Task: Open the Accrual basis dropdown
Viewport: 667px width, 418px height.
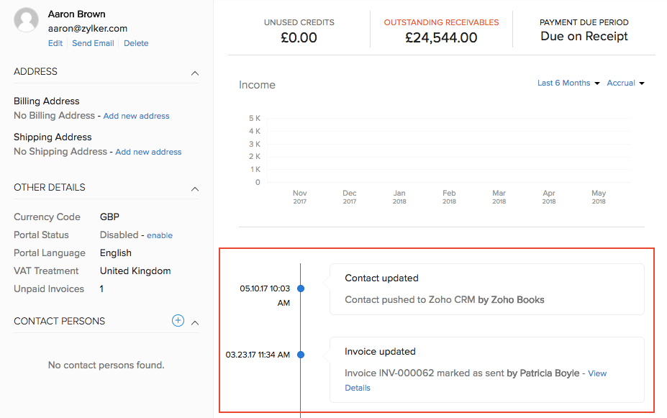Action: pyautogui.click(x=625, y=83)
